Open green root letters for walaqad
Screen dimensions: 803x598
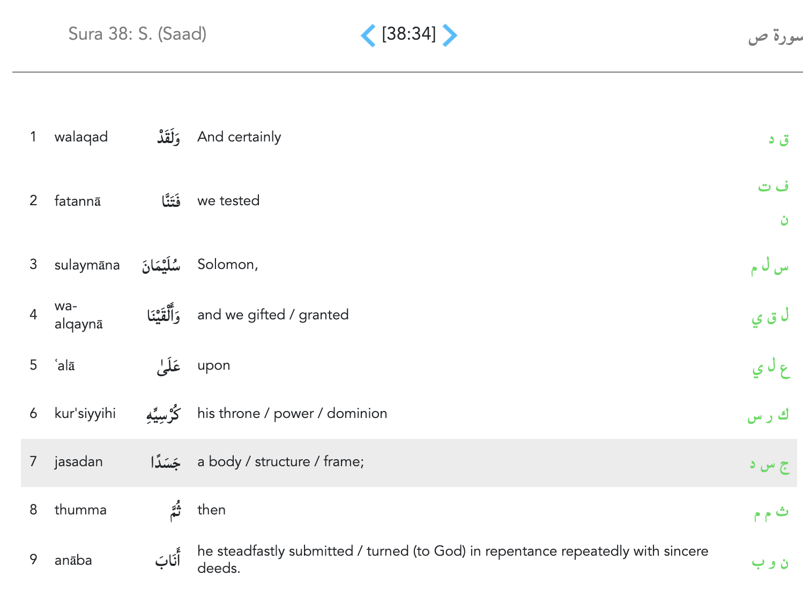tap(778, 139)
